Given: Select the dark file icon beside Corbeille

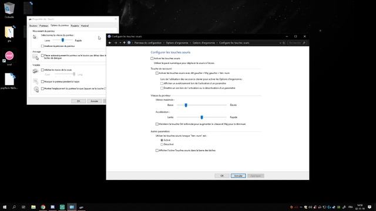Looking at the screenshot, I should click(28, 8).
